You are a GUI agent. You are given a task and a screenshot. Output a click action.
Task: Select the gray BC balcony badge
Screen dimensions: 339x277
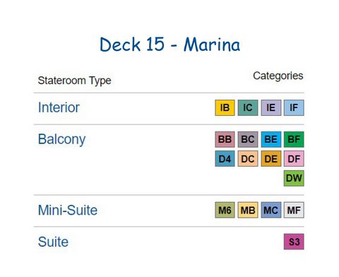click(248, 139)
